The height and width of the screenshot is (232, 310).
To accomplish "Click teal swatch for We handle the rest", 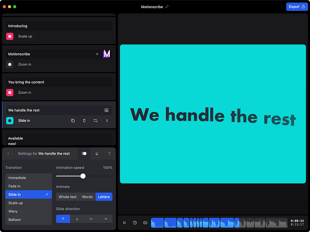I will (10, 121).
